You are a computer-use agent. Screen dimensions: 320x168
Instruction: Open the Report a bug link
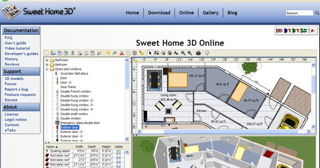point(16,89)
